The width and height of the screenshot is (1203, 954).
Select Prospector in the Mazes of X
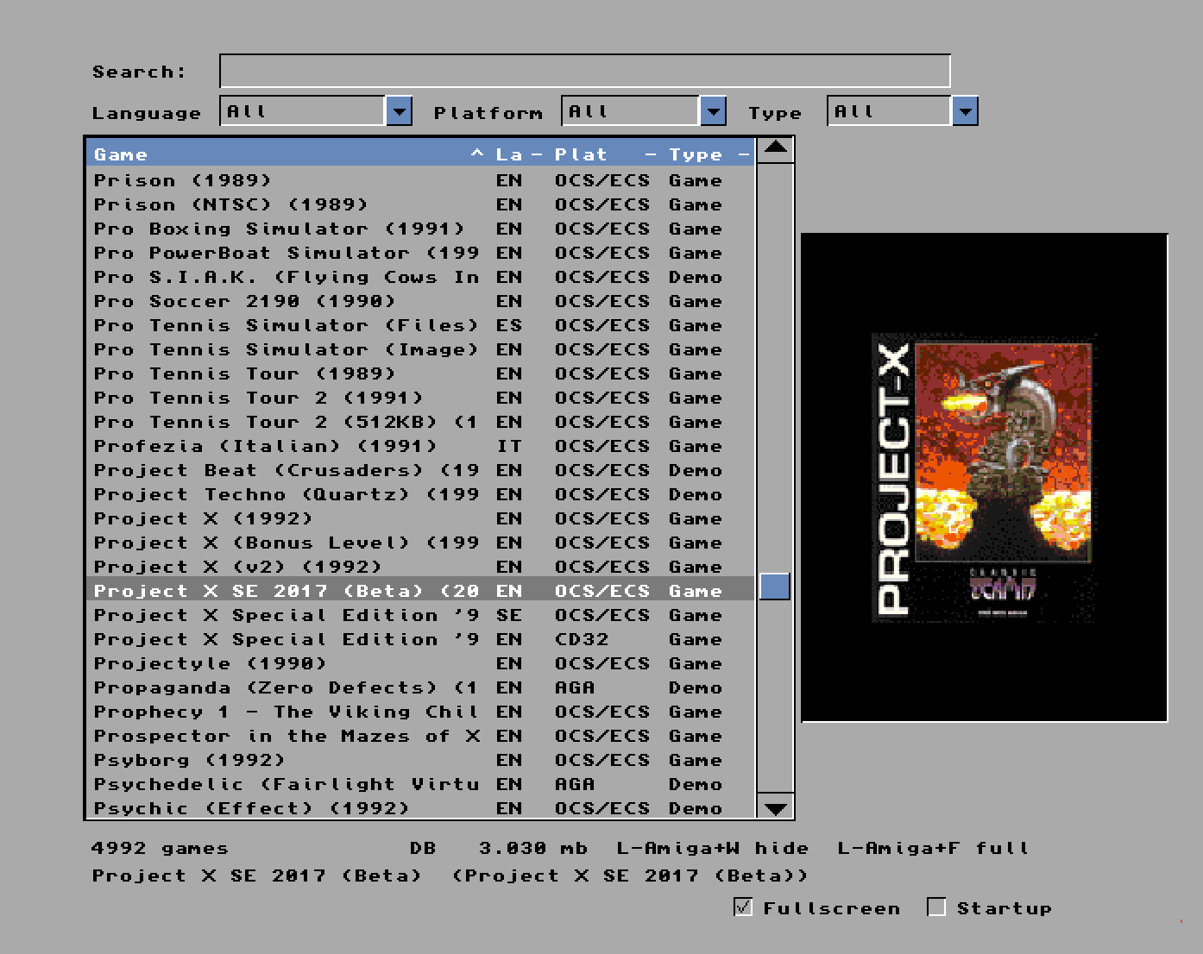pyautogui.click(x=420, y=736)
